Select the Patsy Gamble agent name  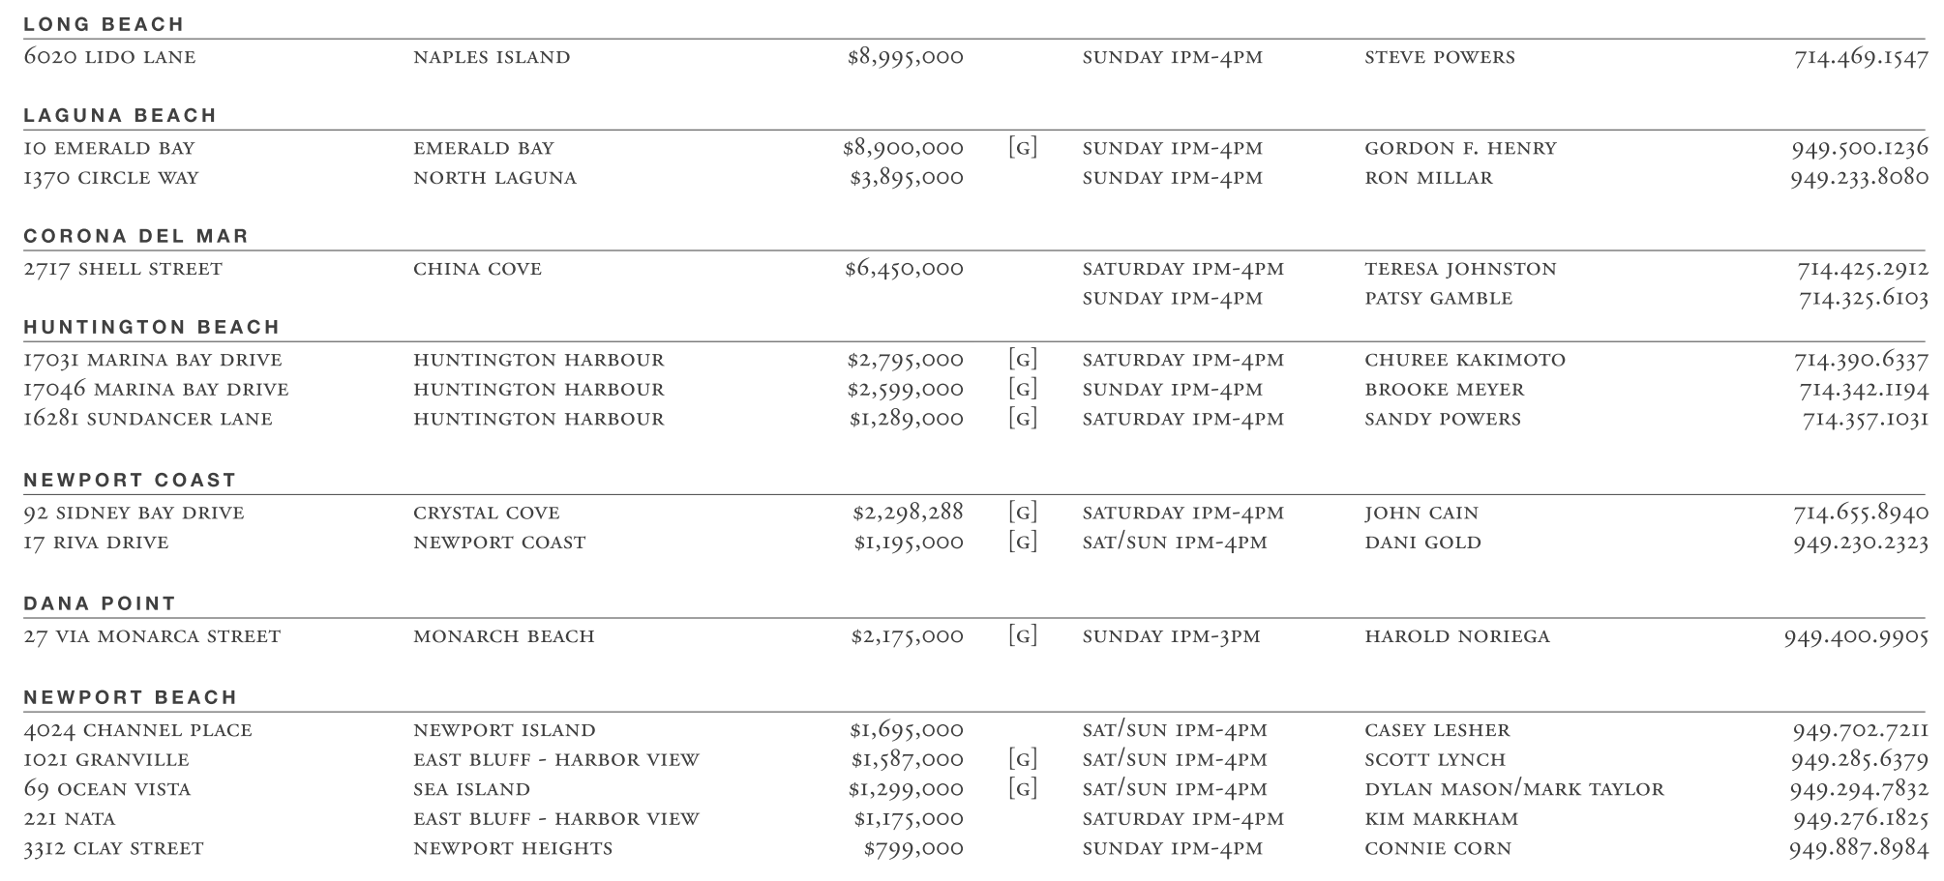click(1438, 299)
